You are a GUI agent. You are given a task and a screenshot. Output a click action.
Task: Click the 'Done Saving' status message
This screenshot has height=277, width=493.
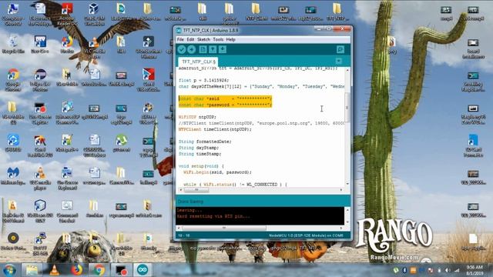coord(190,202)
